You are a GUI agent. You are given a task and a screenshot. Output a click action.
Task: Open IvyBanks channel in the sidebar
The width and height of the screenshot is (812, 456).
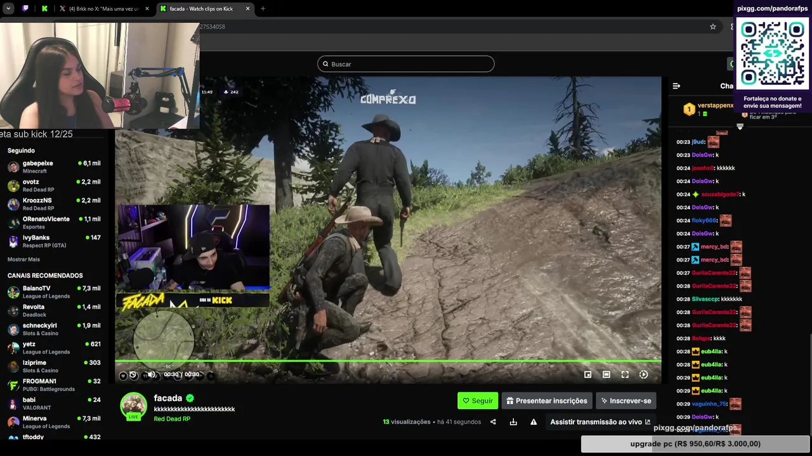54,241
